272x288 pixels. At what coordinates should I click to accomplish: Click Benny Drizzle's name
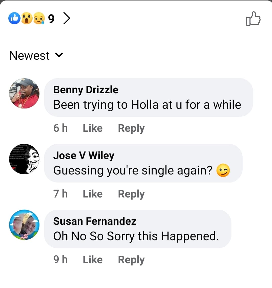(86, 90)
